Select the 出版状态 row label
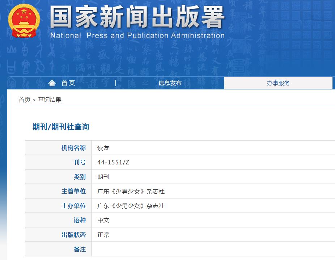This screenshot has height=260, width=335. tap(75, 235)
